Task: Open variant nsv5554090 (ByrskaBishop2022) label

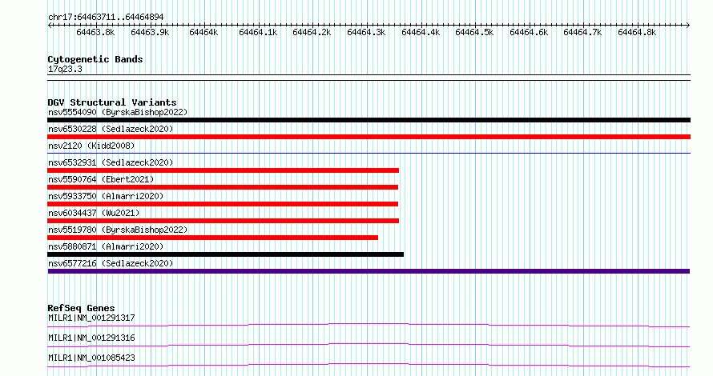Action: 119,112
